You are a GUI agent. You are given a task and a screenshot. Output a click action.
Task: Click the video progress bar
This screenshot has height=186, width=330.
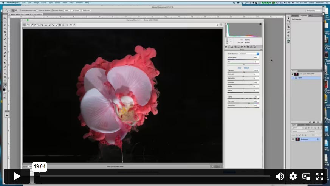click(155, 176)
